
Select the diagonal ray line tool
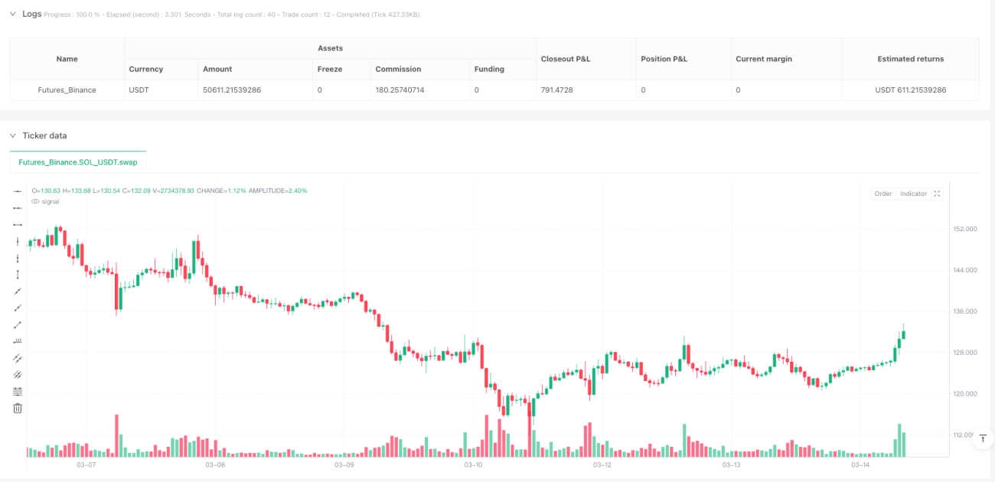click(x=18, y=308)
